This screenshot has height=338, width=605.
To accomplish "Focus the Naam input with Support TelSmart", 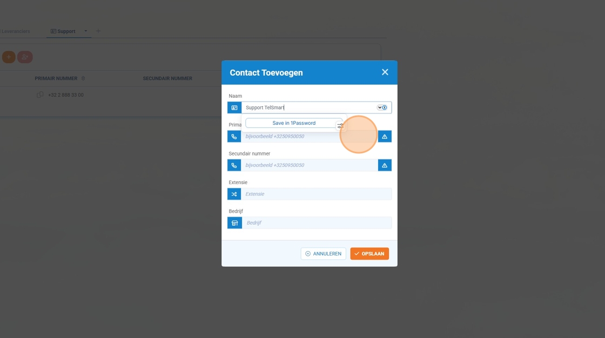I will [308, 107].
